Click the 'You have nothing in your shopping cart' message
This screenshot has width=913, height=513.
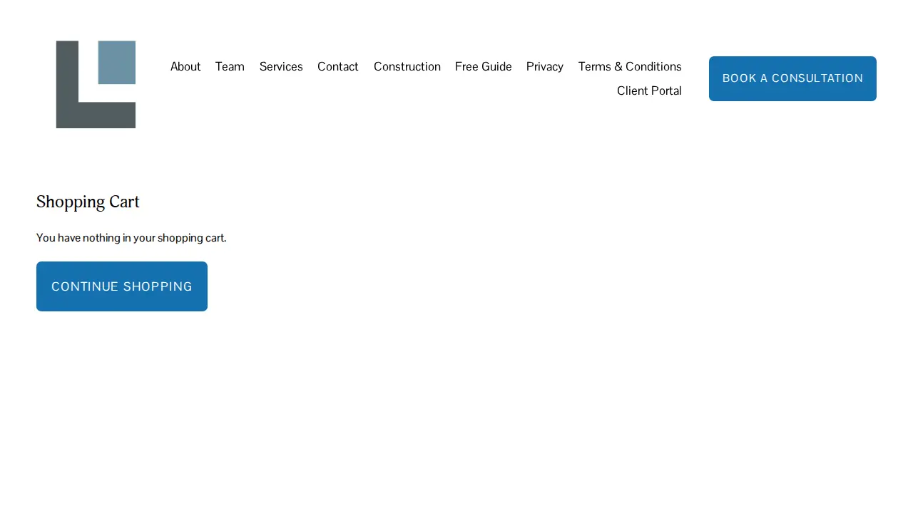[131, 238]
